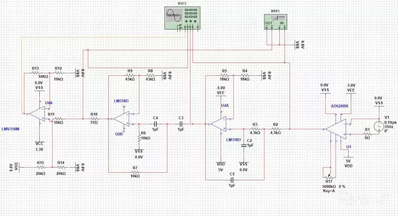This screenshot has width=398, height=216.
Task: Click the 35Hz frequency value of V1
Action: 388,126
